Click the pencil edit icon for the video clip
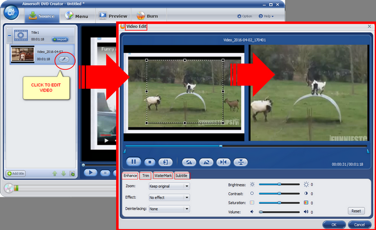This screenshot has width=376, height=230. [64, 59]
